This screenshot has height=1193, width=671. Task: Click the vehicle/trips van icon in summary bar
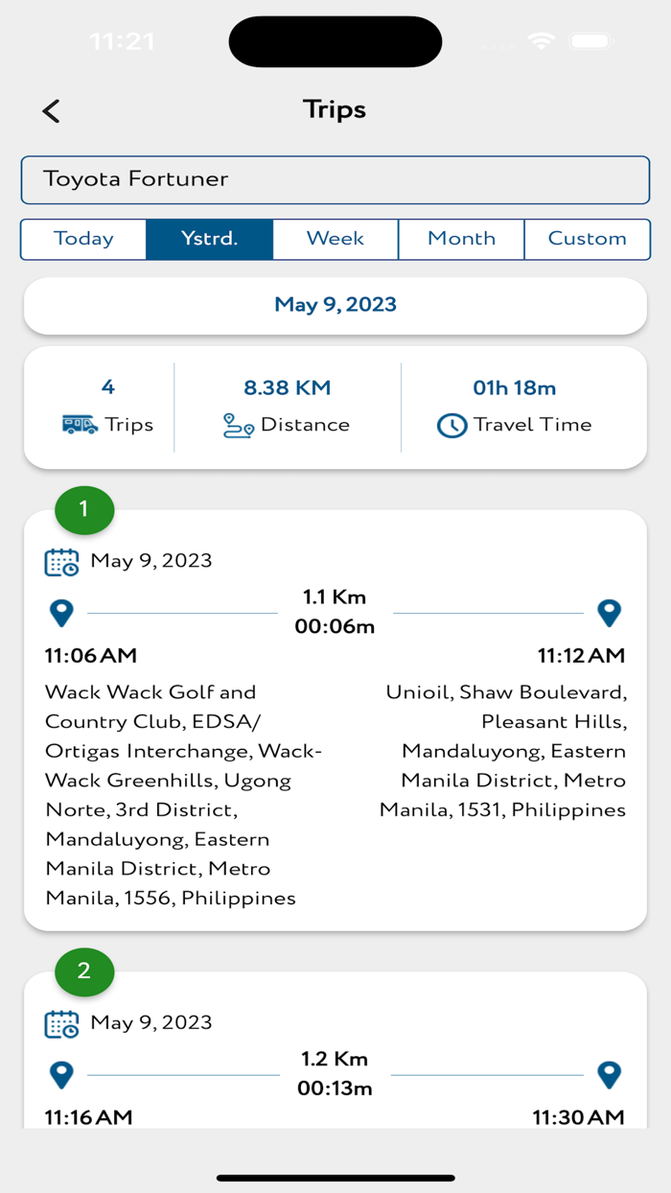[x=81, y=424]
